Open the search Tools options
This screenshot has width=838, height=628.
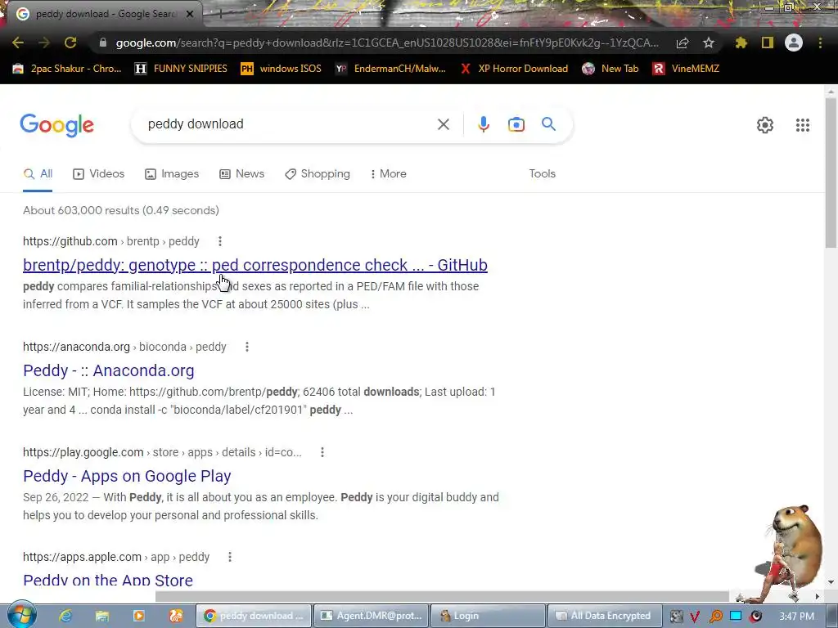[542, 173]
